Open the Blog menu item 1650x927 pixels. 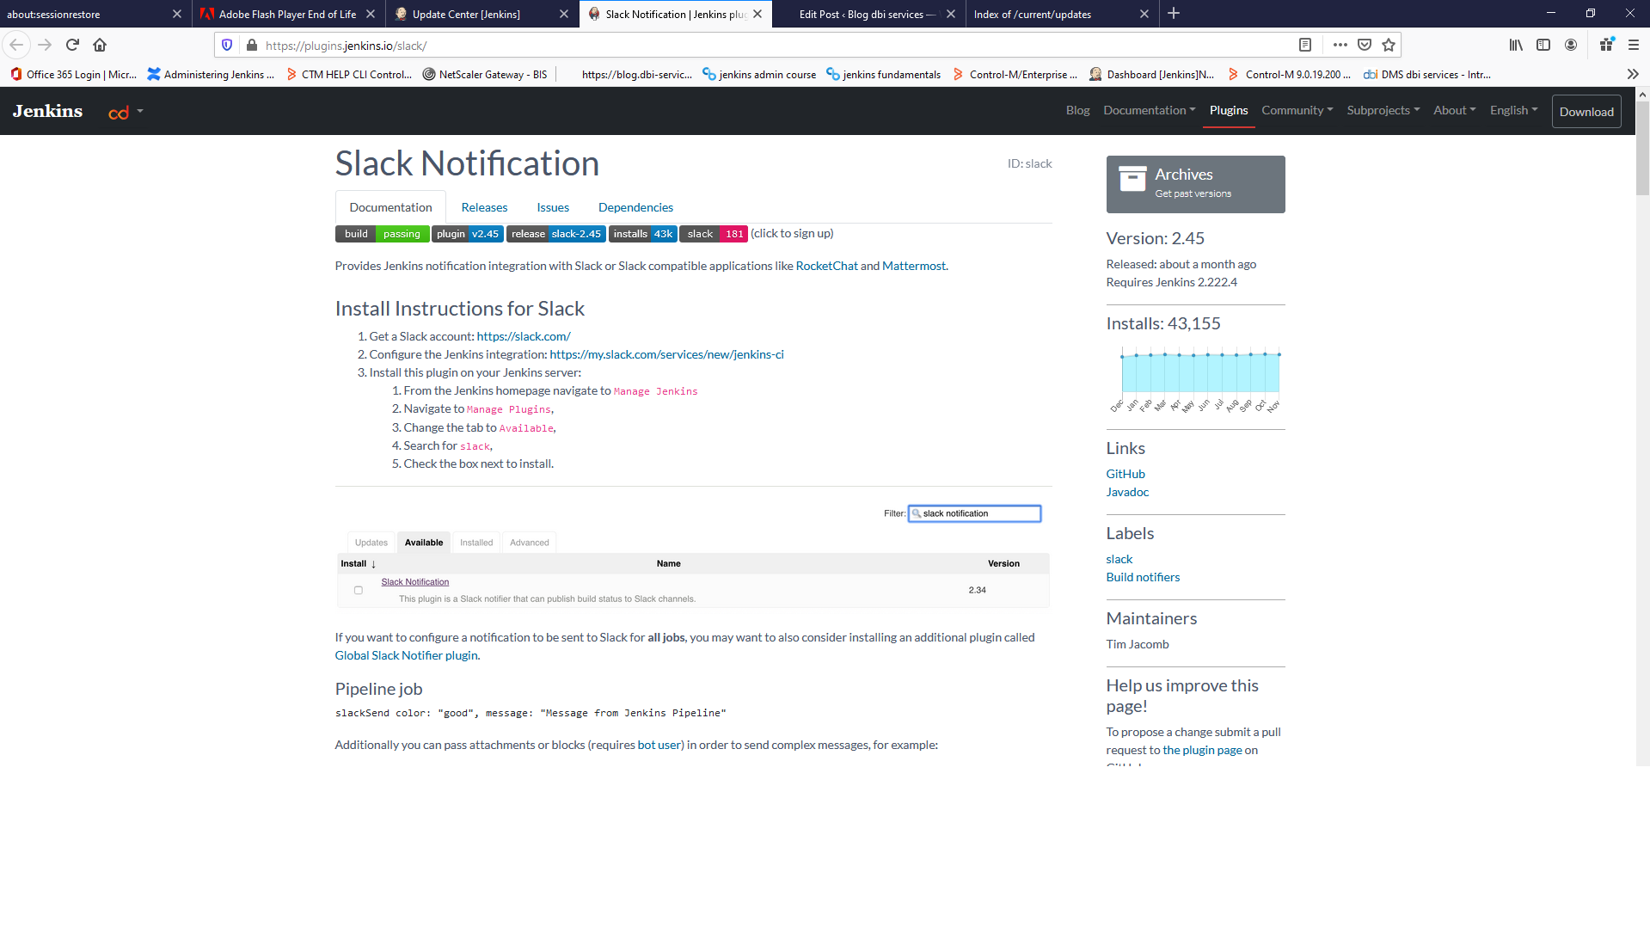pyautogui.click(x=1077, y=110)
